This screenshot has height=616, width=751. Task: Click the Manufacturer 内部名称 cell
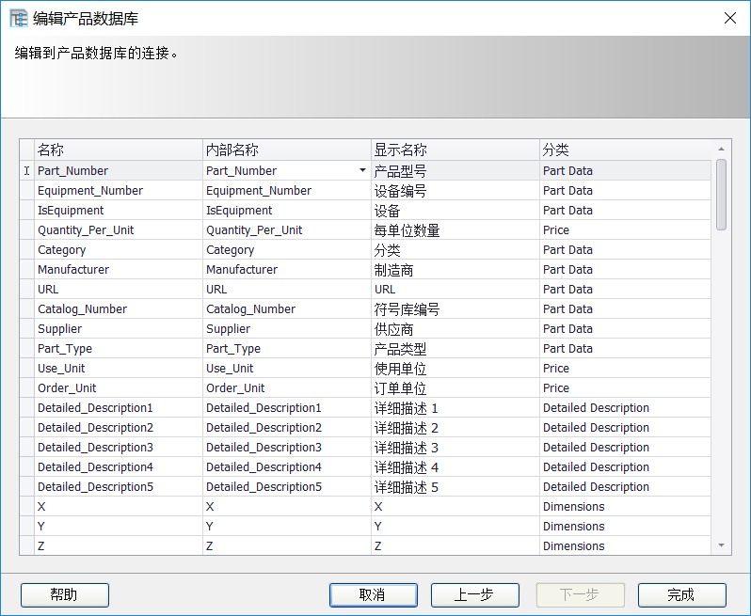pyautogui.click(x=286, y=270)
